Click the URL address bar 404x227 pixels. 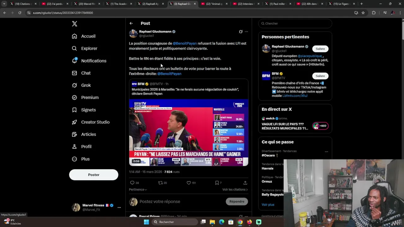pyautogui.click(x=189, y=13)
